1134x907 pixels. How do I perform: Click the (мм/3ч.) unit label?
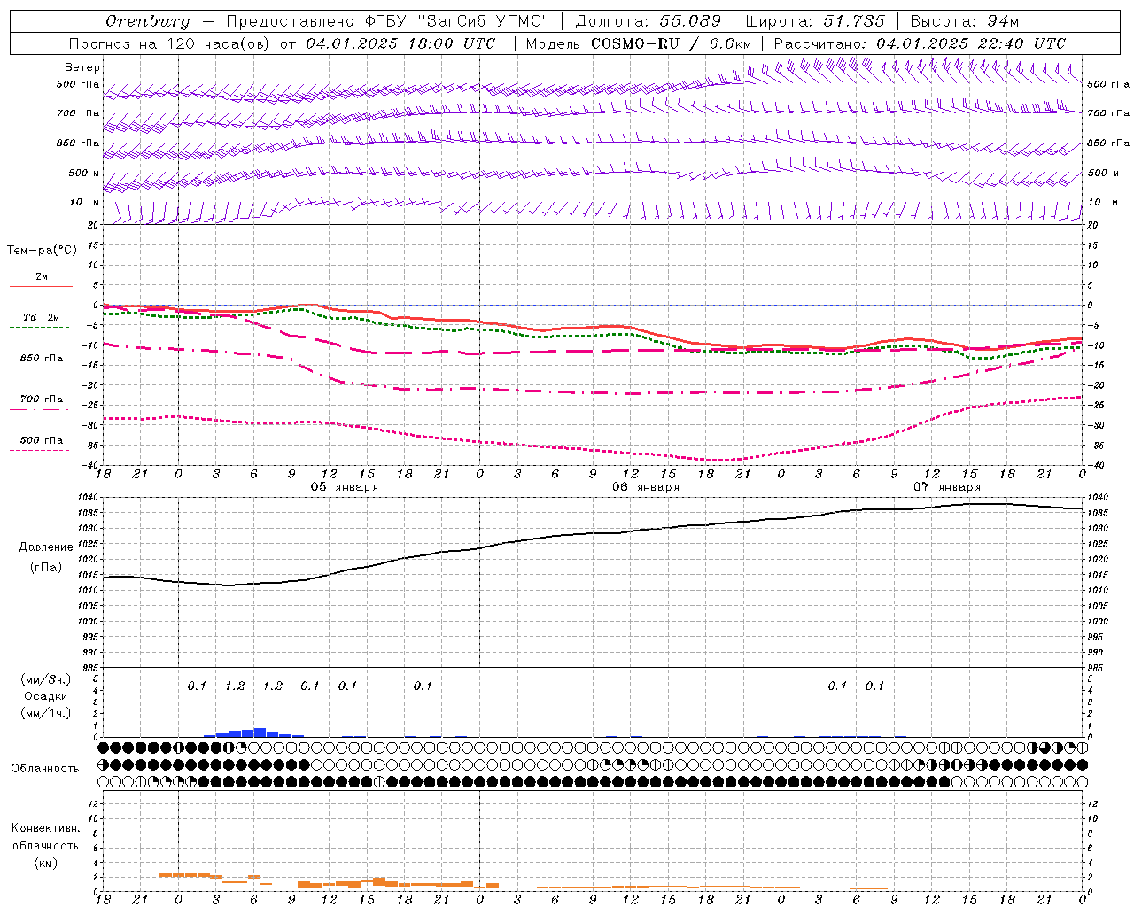[46, 680]
